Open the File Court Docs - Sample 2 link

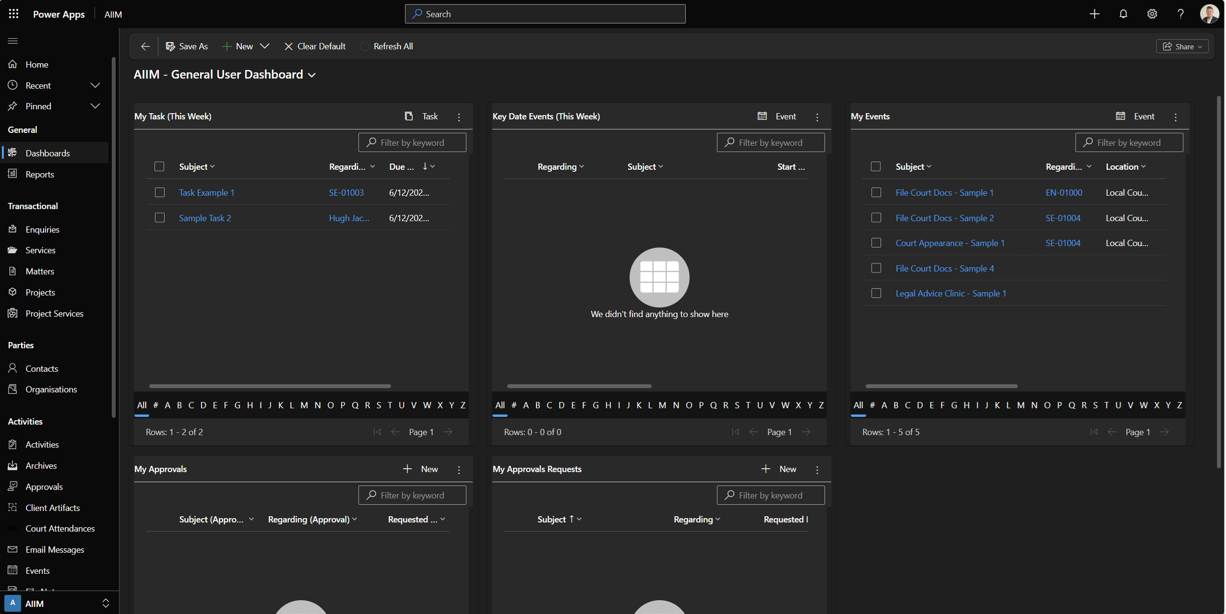tap(945, 218)
